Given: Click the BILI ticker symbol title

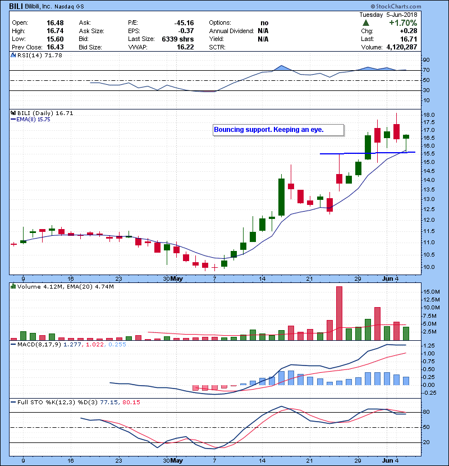Looking at the screenshot, I should (x=16, y=6).
